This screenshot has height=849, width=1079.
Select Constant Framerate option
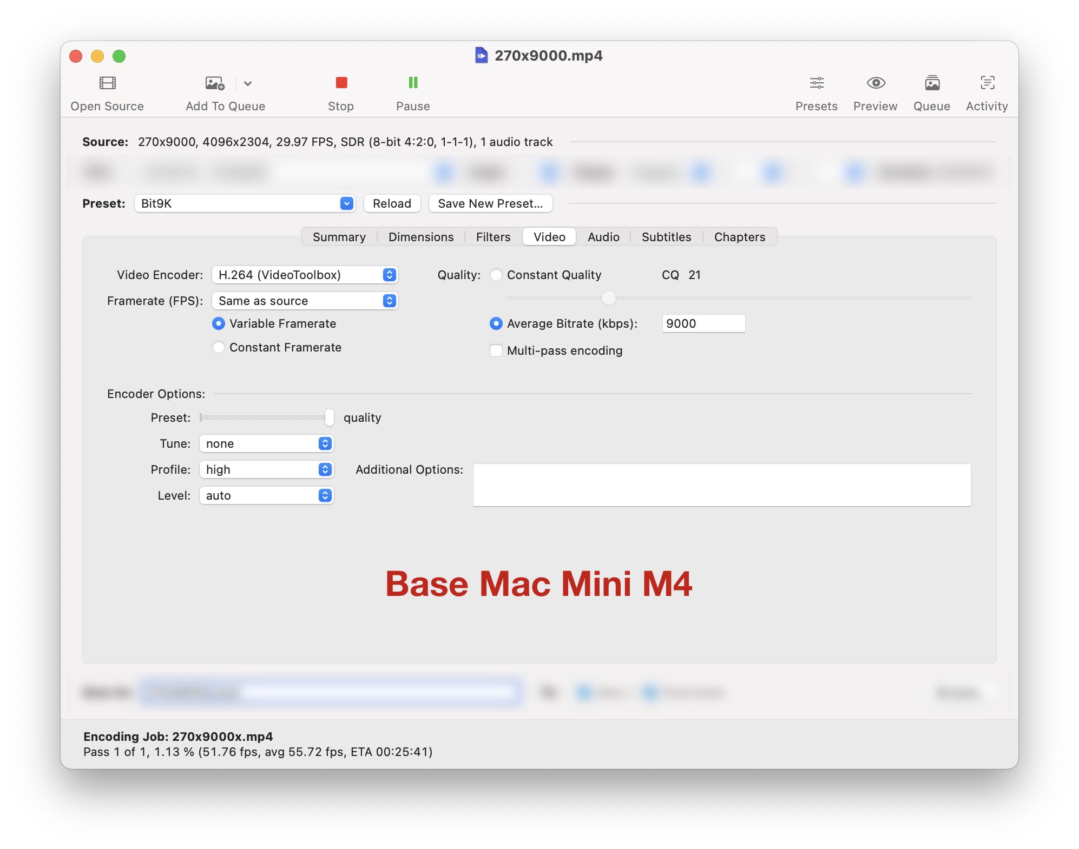coord(219,347)
